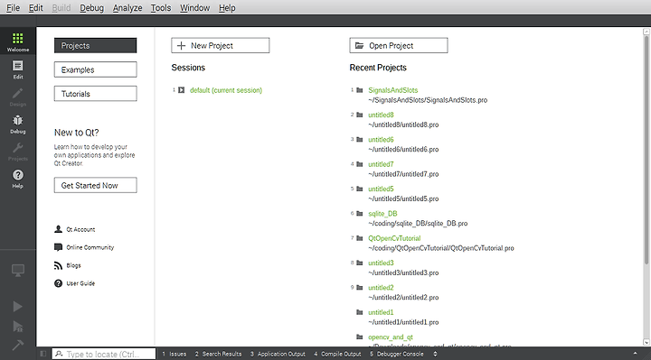
Task: Click the Blogs link text
Action: [73, 265]
